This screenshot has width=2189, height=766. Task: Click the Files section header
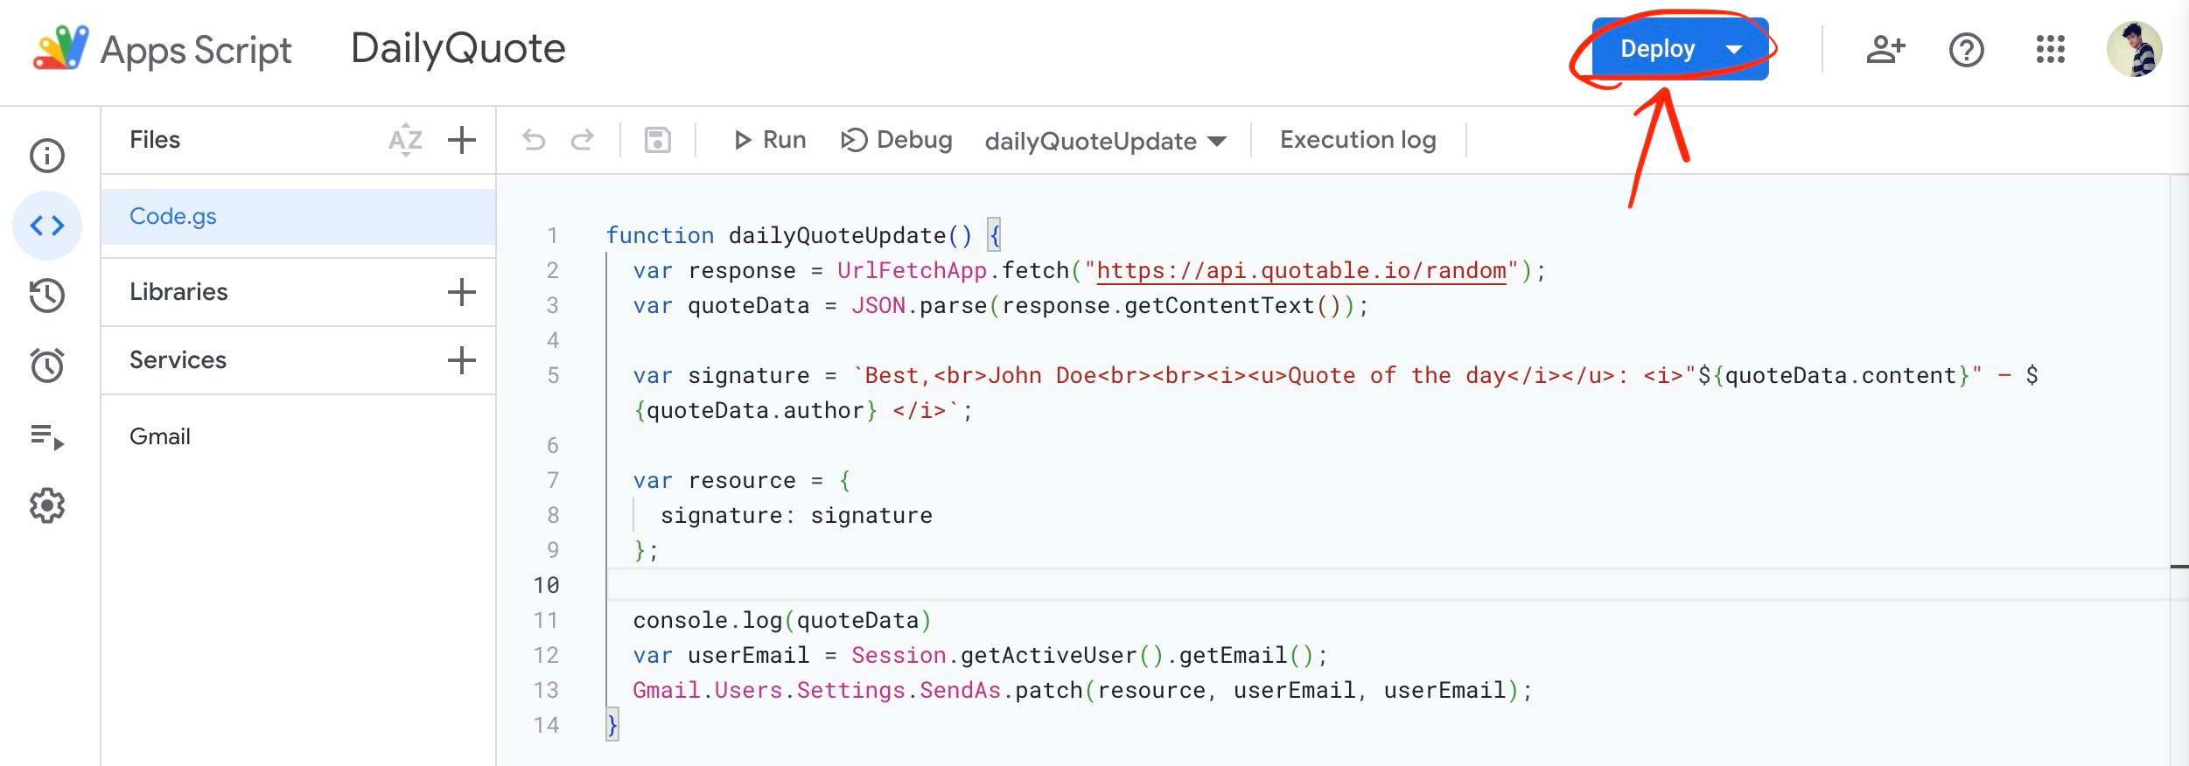(x=155, y=140)
